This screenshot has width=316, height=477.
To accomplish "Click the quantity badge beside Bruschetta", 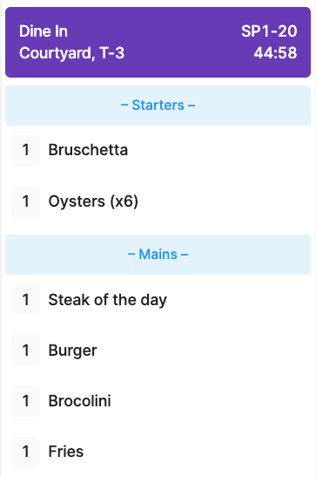I will pyautogui.click(x=26, y=151).
